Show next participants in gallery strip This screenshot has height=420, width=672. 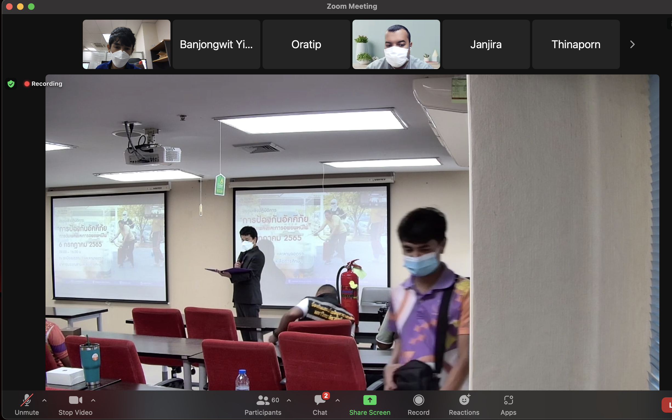tap(632, 44)
